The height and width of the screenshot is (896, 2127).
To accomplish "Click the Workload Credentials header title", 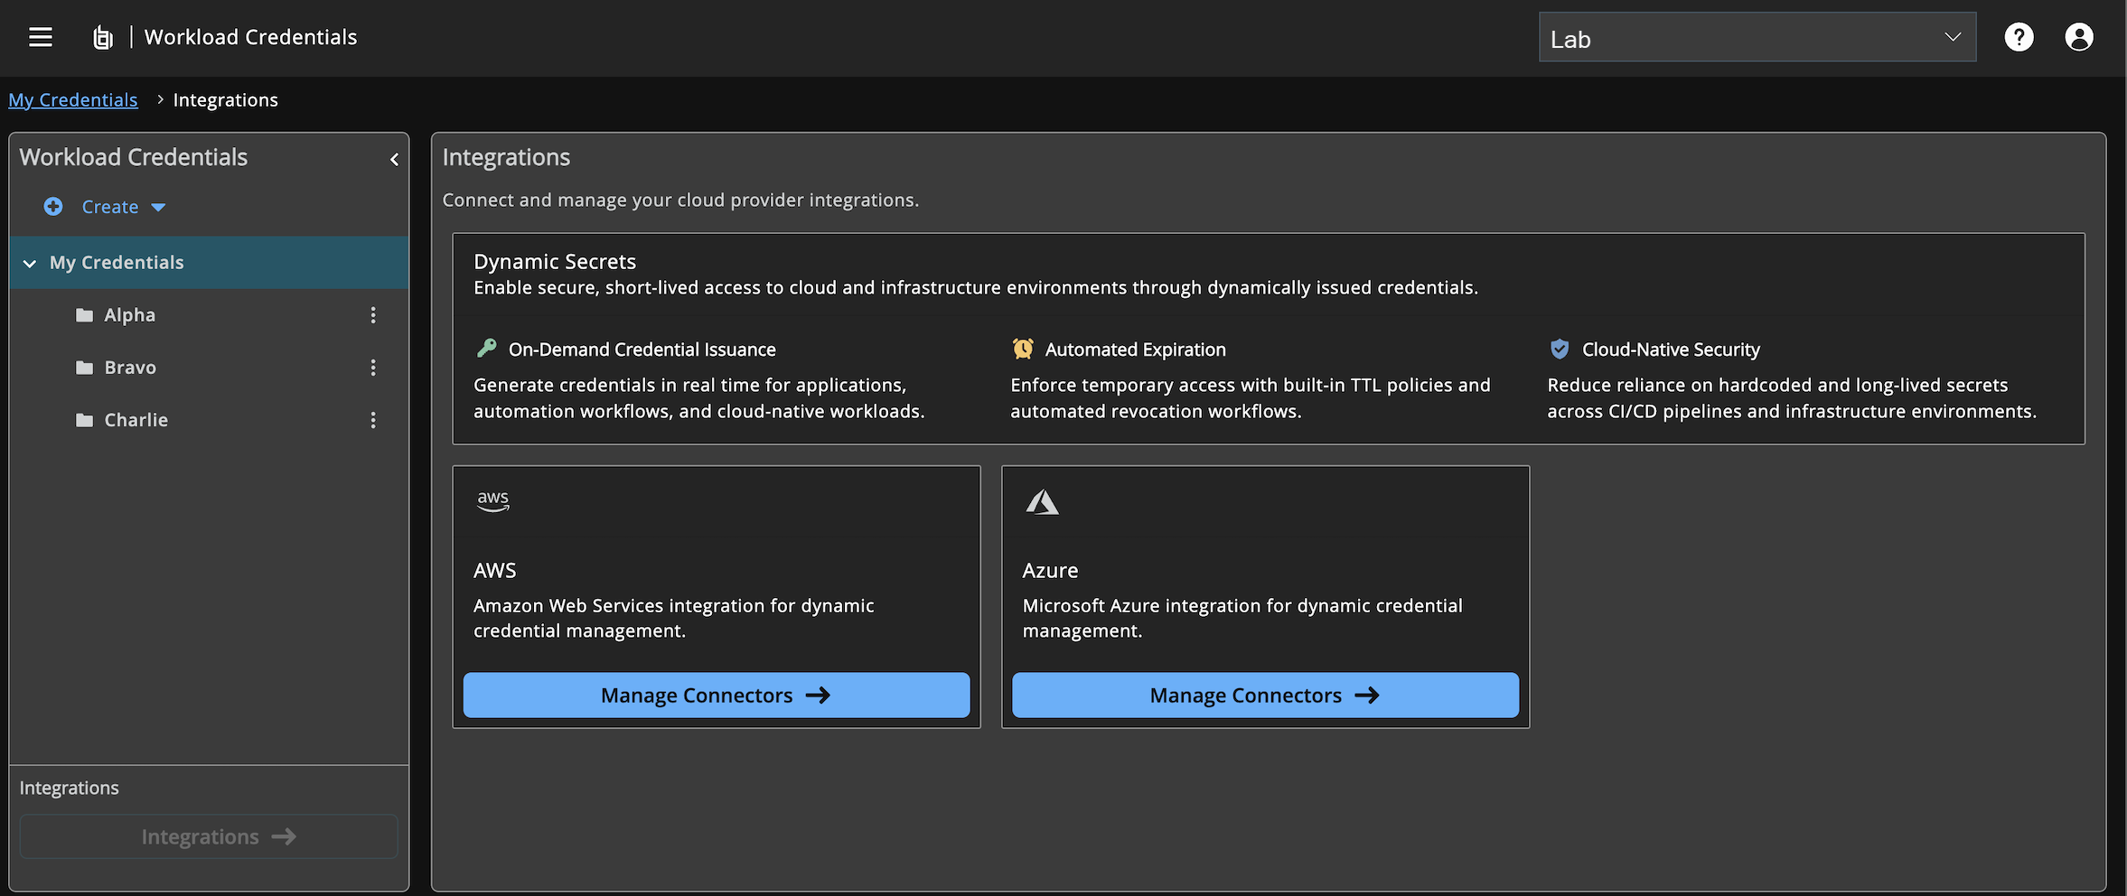I will pyautogui.click(x=251, y=37).
